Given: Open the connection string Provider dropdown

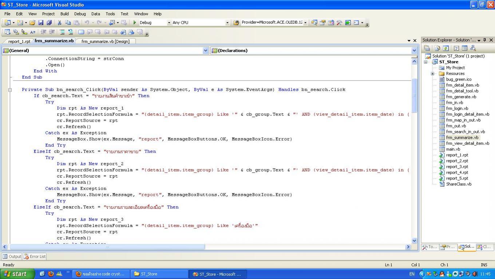Looking at the screenshot, I should coord(305,23).
